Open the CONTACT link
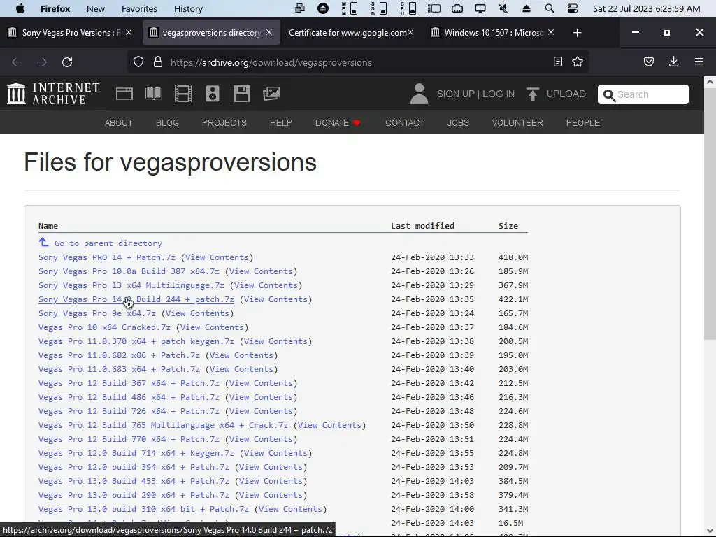This screenshot has height=537, width=716. (405, 123)
